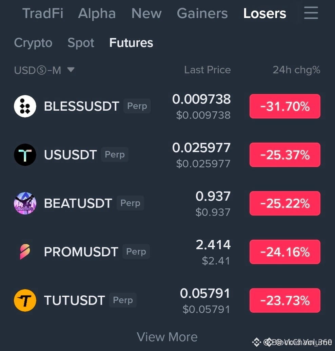Image resolution: width=335 pixels, height=351 pixels.
Task: Tap the PROMUSDT coin logo
Action: [x=25, y=252]
